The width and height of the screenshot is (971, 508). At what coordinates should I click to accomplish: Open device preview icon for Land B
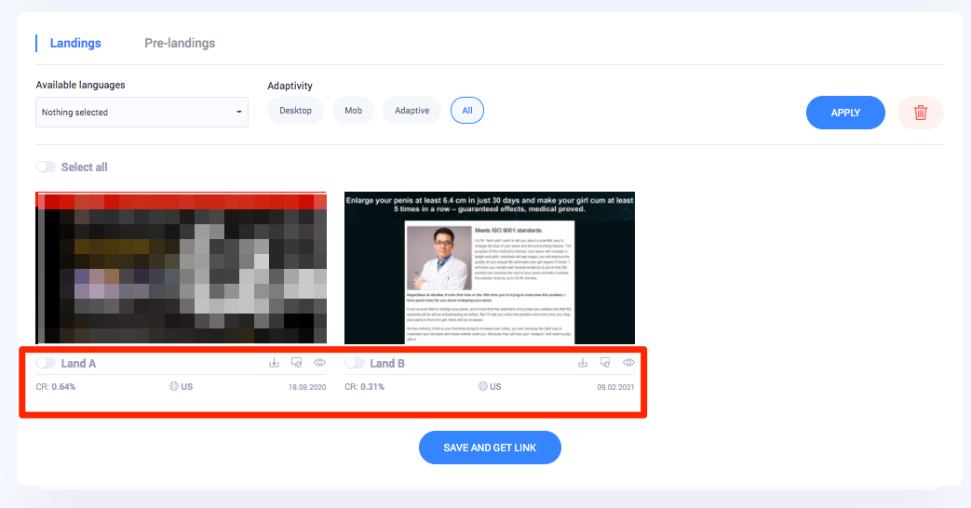pyautogui.click(x=605, y=363)
